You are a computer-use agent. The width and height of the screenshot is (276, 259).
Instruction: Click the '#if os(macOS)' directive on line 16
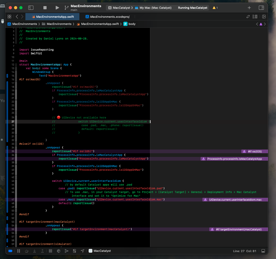(x=30, y=79)
